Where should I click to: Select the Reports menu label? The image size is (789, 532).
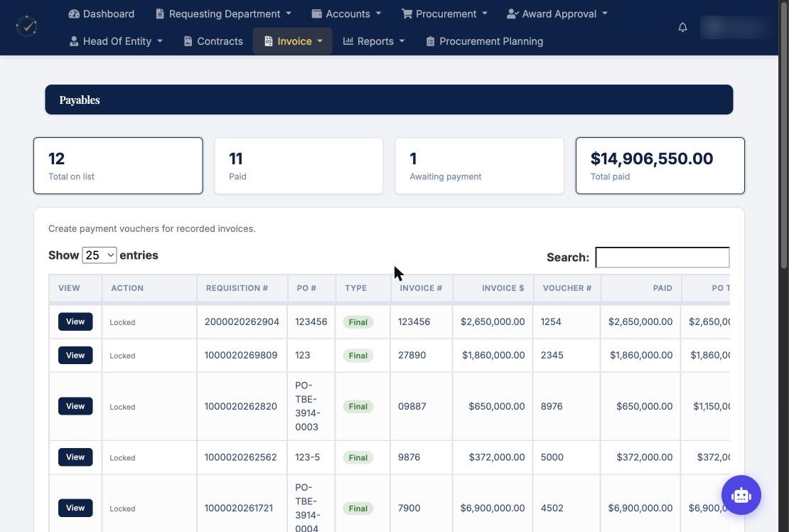coord(375,41)
